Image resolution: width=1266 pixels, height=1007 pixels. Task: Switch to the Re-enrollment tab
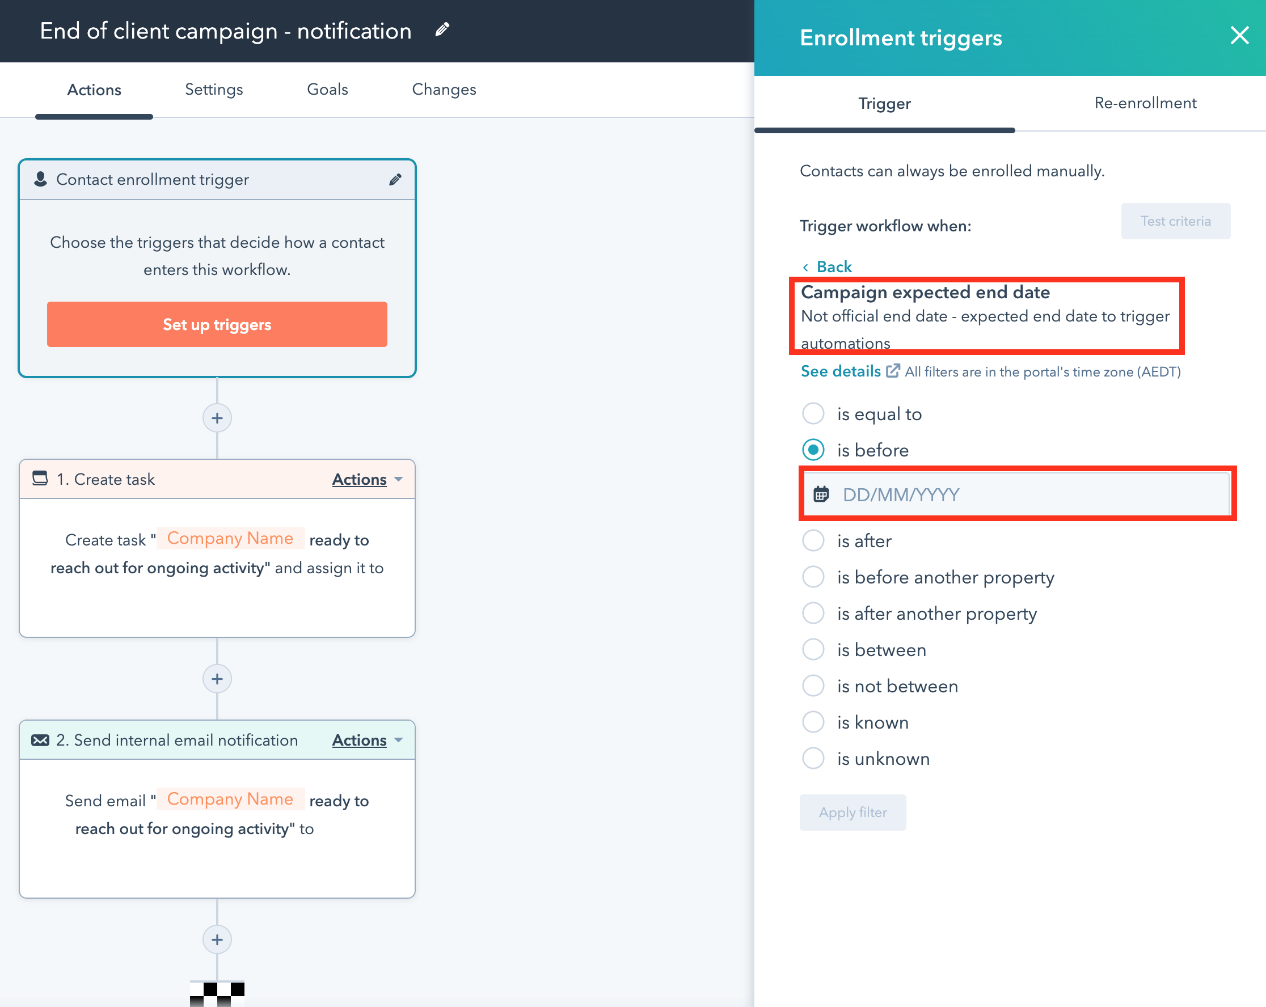tap(1145, 103)
